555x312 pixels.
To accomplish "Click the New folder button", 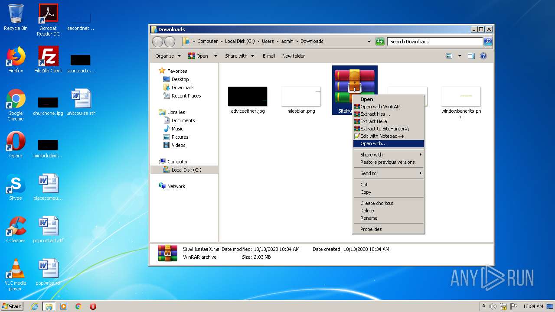I will 294,56.
